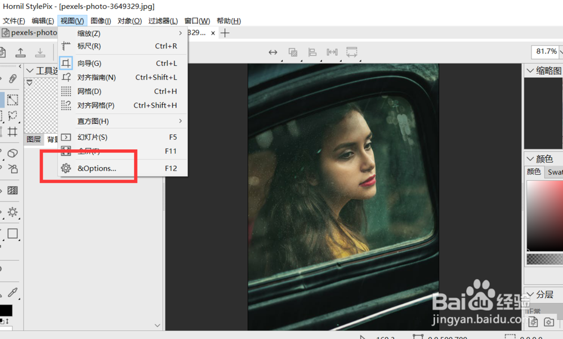
Task: Select the eyedropper tool
Action: pyautogui.click(x=12, y=292)
